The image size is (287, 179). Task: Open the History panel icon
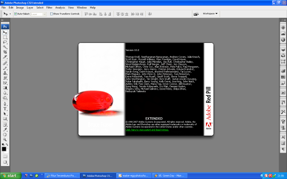(283, 102)
